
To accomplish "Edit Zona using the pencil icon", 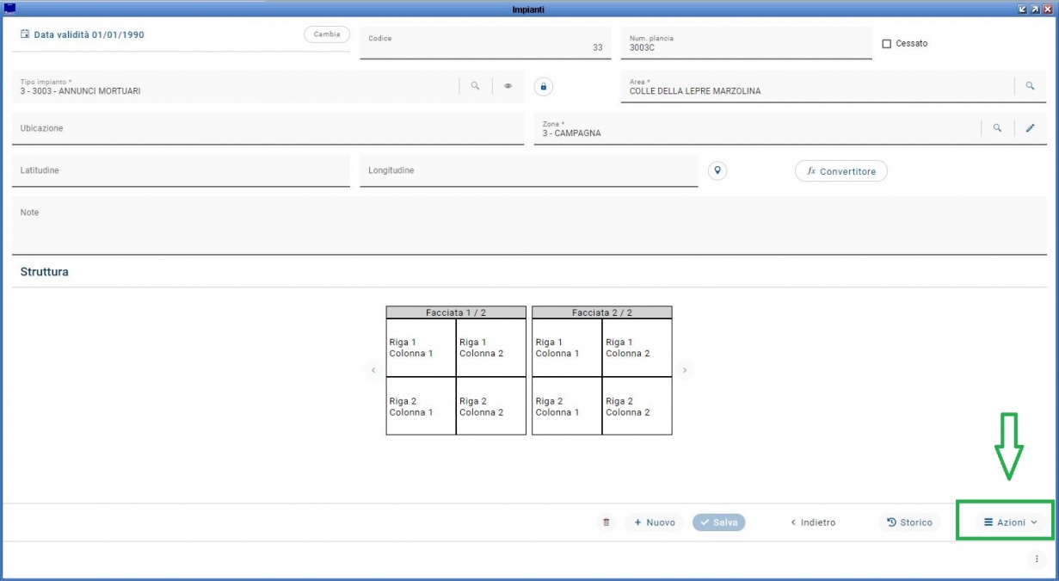I will click(1030, 128).
